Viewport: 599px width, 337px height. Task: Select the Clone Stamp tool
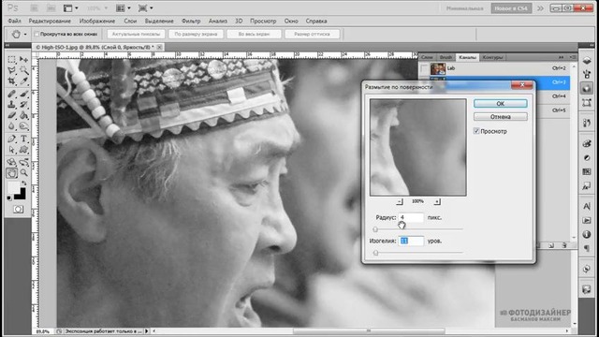coord(12,104)
